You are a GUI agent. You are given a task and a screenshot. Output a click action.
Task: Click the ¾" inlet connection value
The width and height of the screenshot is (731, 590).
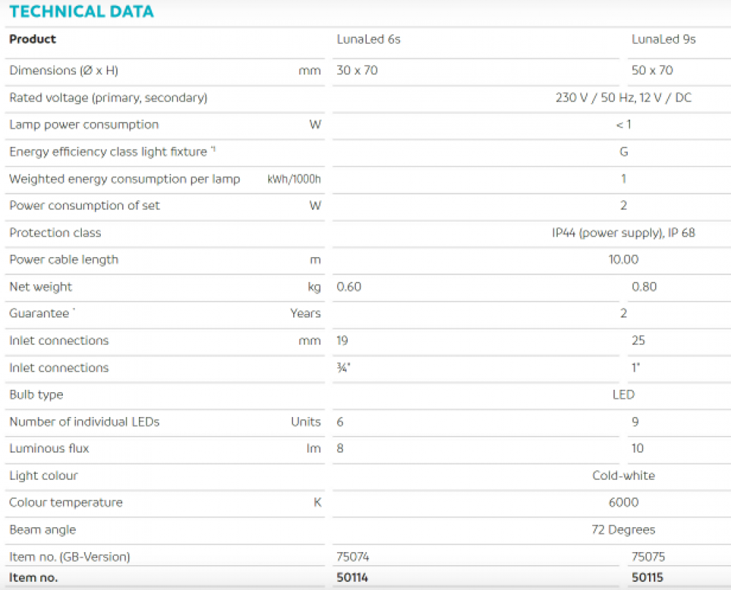(x=343, y=367)
